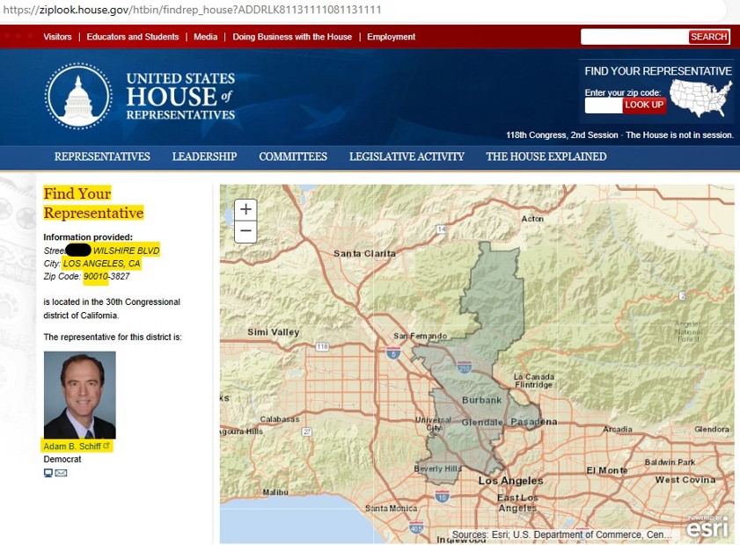
Task: Open the Committees menu
Action: tap(293, 156)
